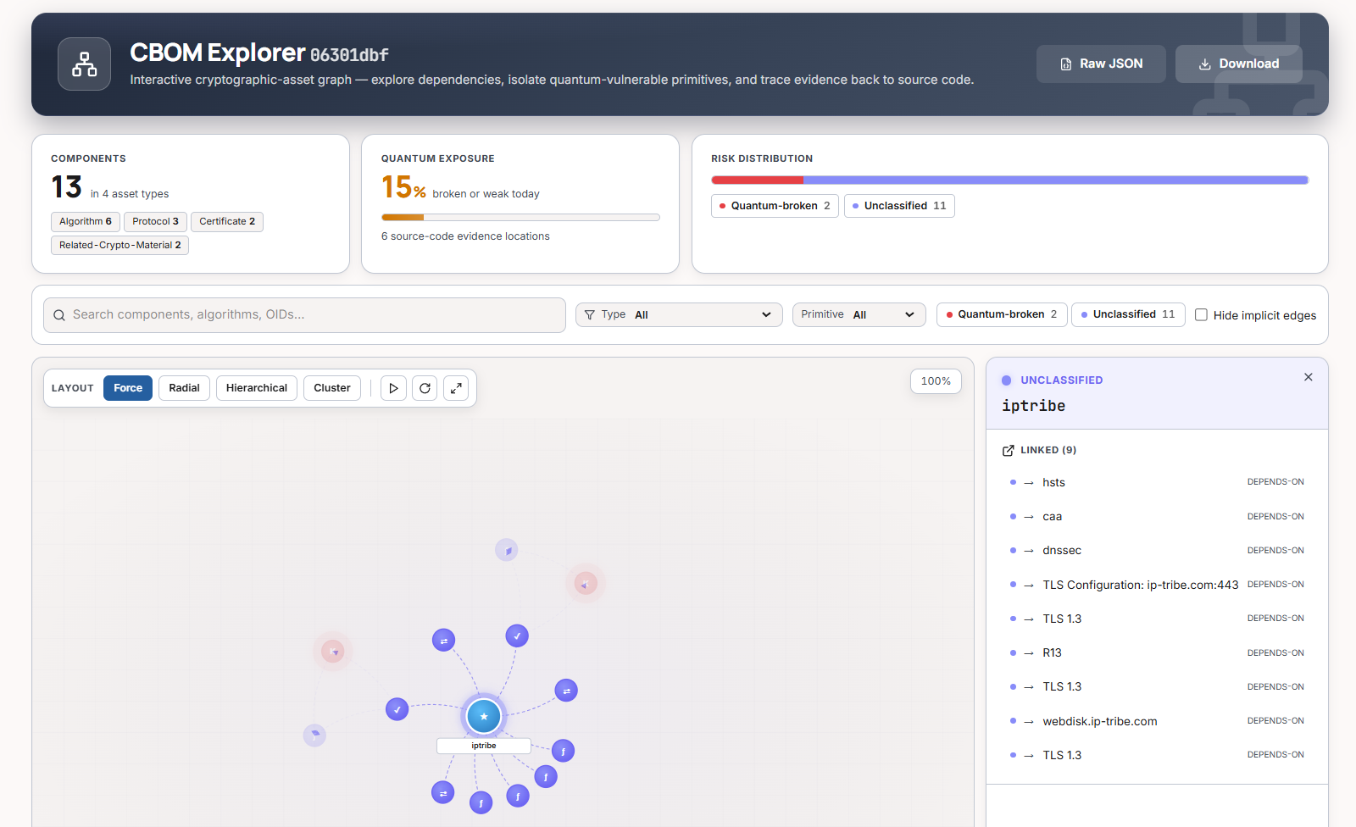This screenshot has height=827, width=1356.
Task: Click the Related-Crypto-Material 2 chip
Action: [119, 245]
